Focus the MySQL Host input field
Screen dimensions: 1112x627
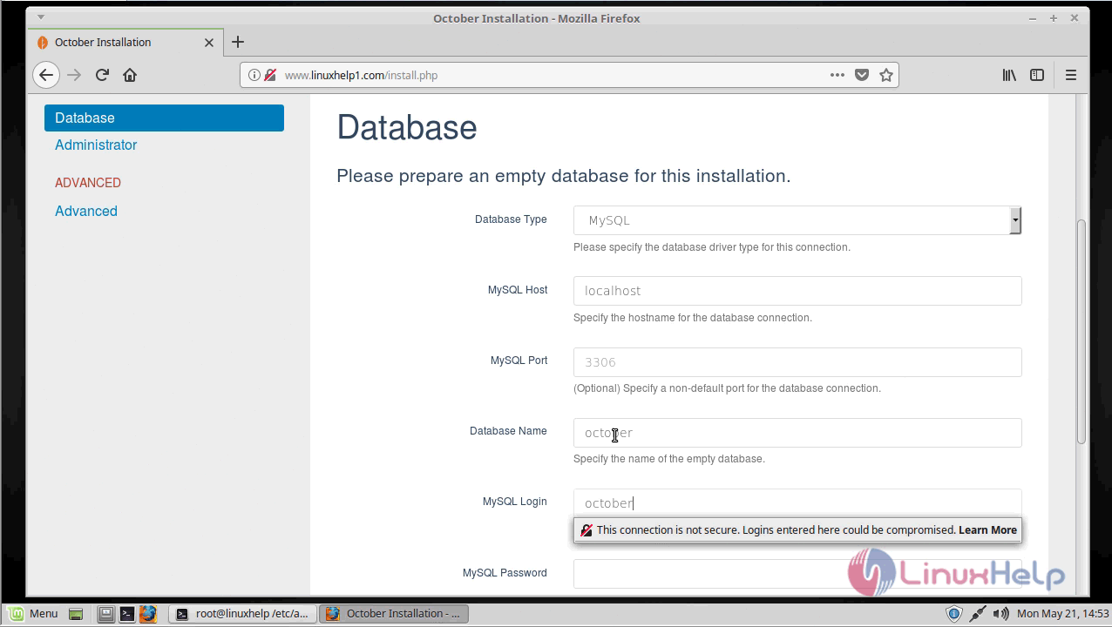tap(797, 291)
